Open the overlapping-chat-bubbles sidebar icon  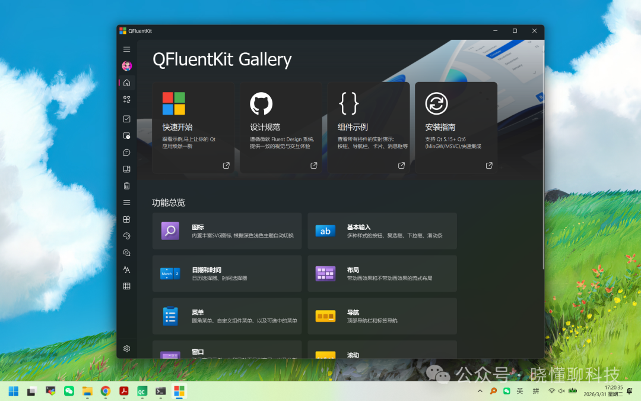click(x=127, y=252)
